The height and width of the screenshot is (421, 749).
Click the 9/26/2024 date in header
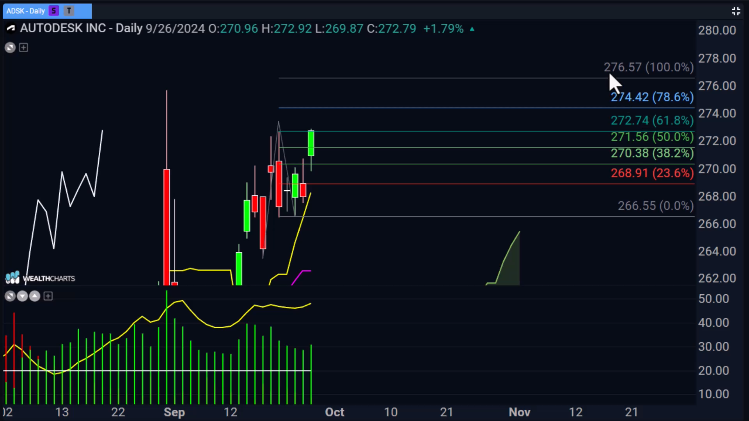coord(175,28)
